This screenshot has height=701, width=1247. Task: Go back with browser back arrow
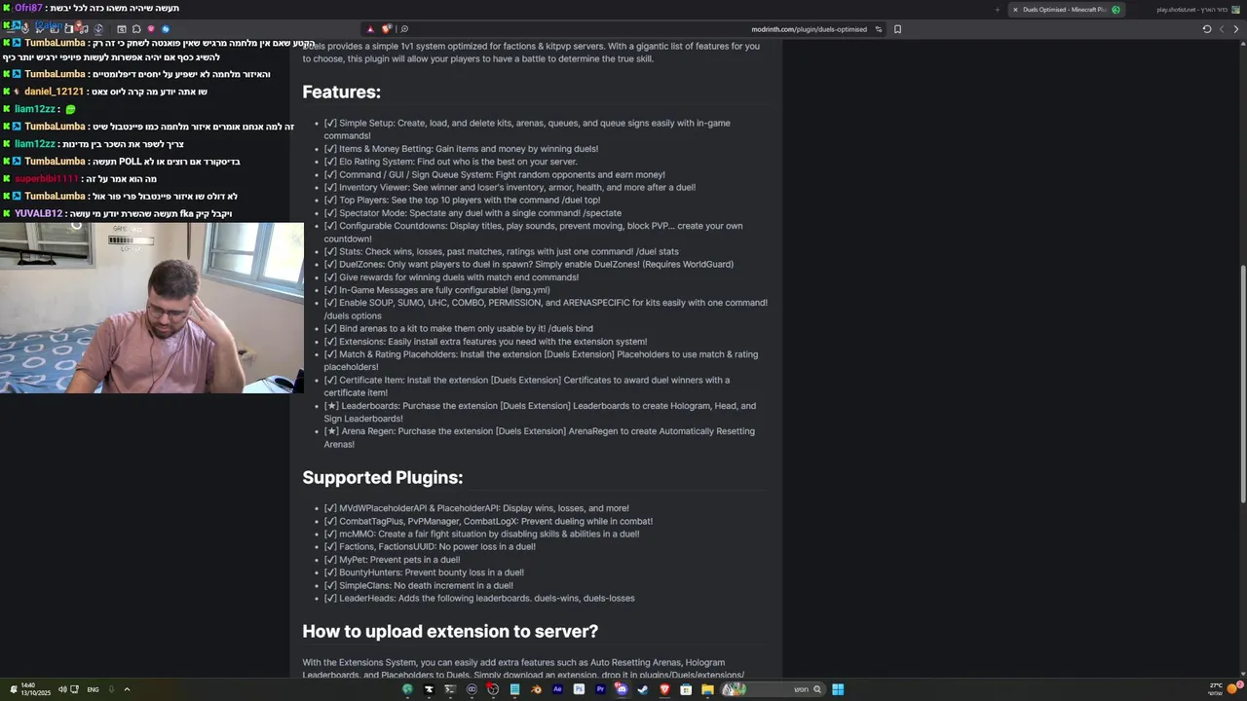[x=1237, y=29]
